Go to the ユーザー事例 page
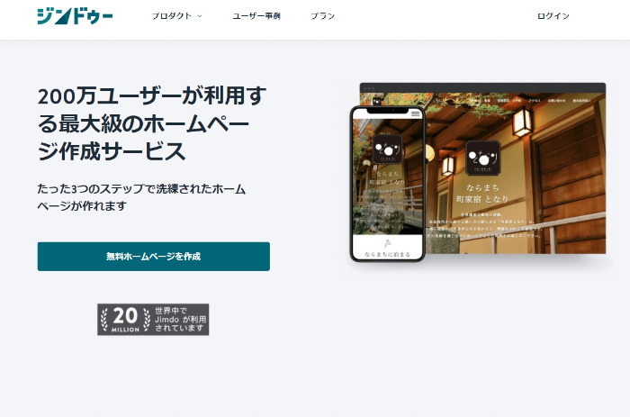The image size is (630, 417). [x=256, y=16]
